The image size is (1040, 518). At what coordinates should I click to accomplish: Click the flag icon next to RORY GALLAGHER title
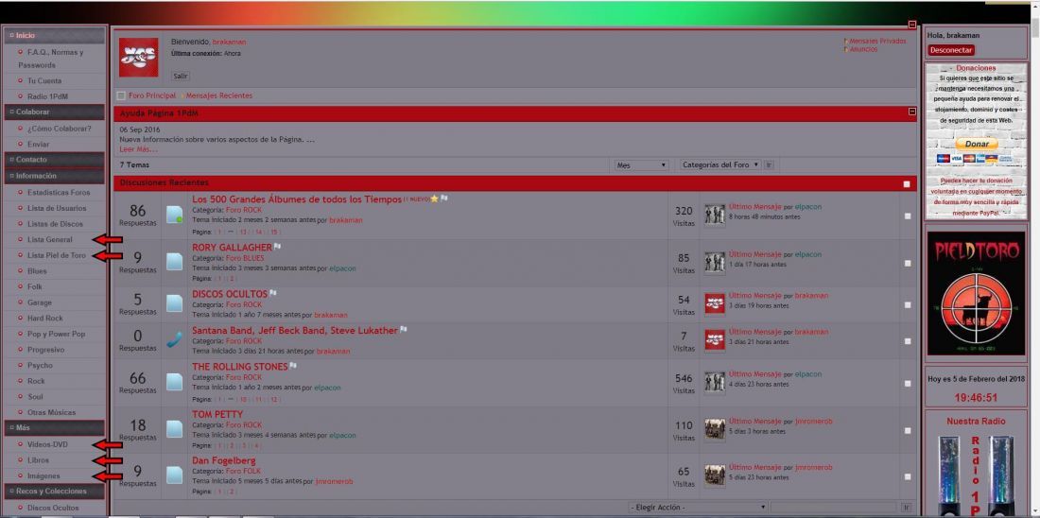tap(277, 247)
